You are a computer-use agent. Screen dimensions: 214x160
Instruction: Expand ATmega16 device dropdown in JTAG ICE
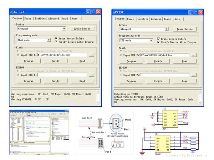pyautogui.click(x=64, y=28)
